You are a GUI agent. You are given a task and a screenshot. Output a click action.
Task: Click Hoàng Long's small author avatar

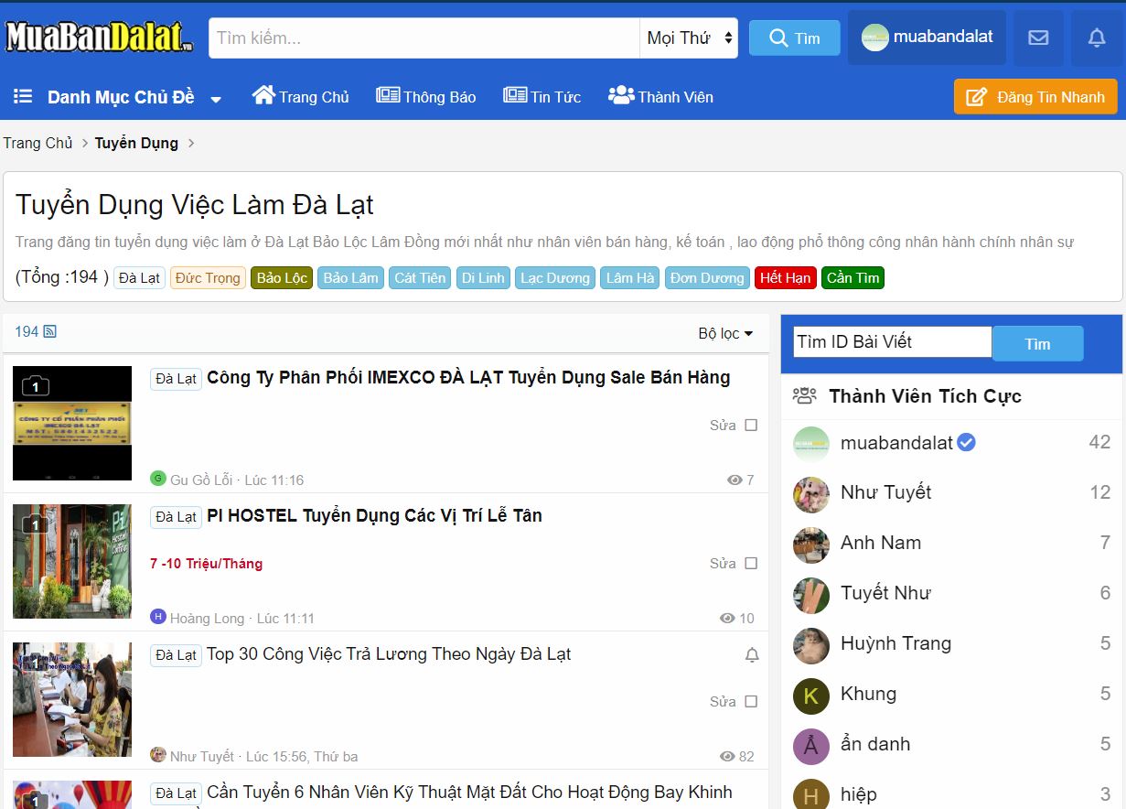click(x=158, y=617)
